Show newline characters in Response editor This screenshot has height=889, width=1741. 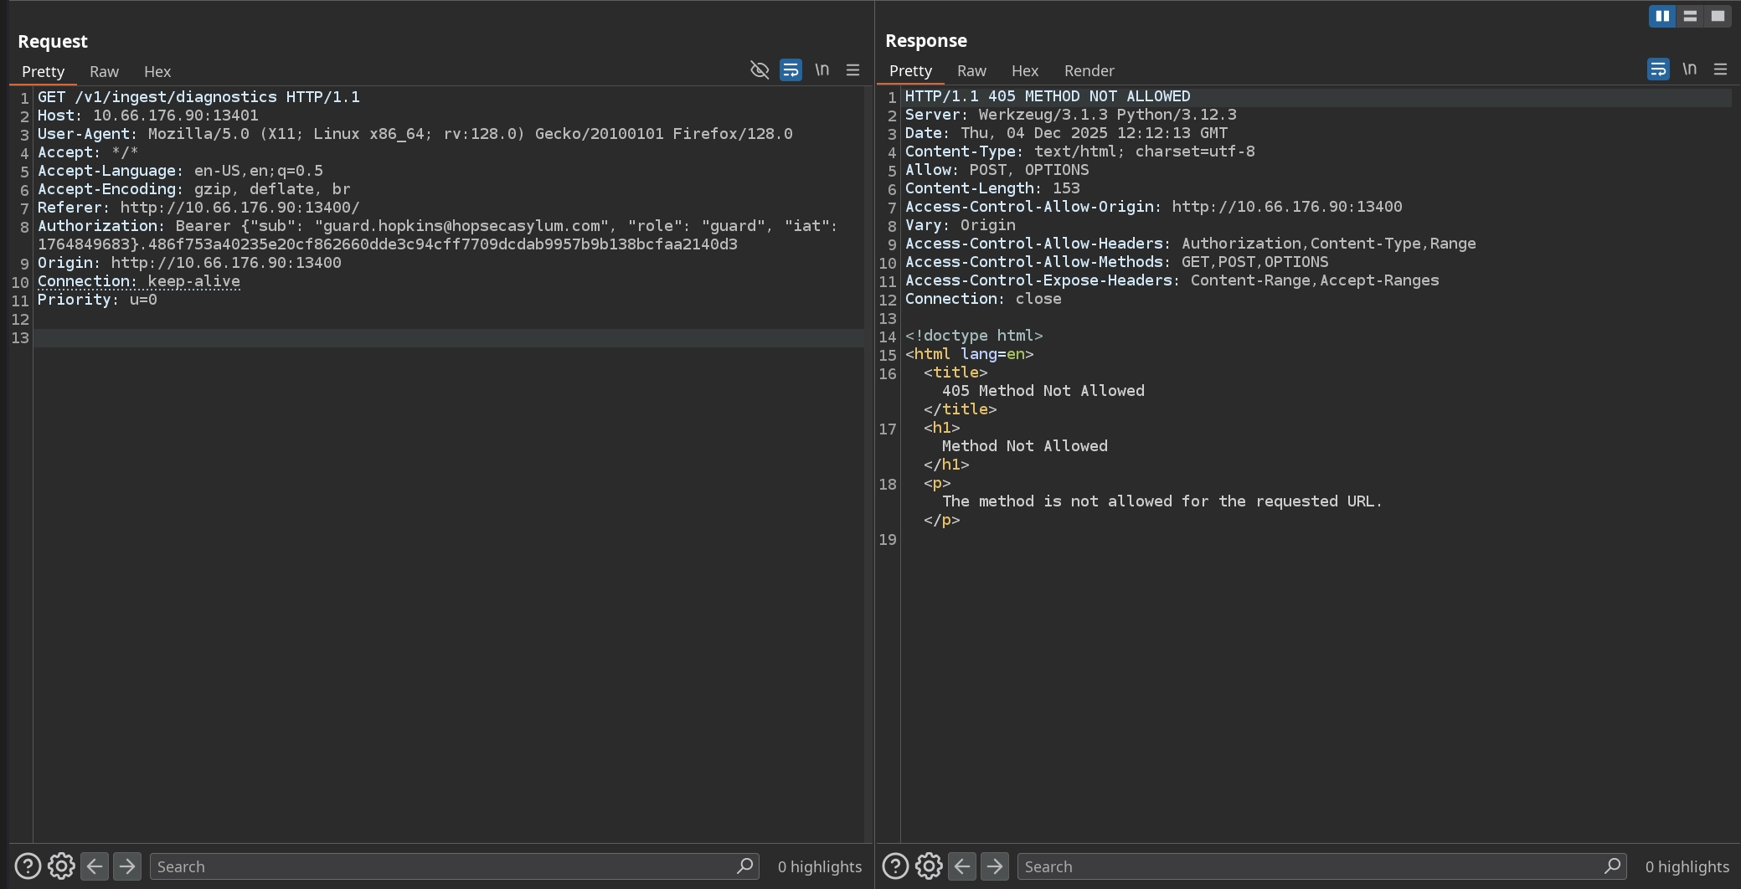point(1690,69)
